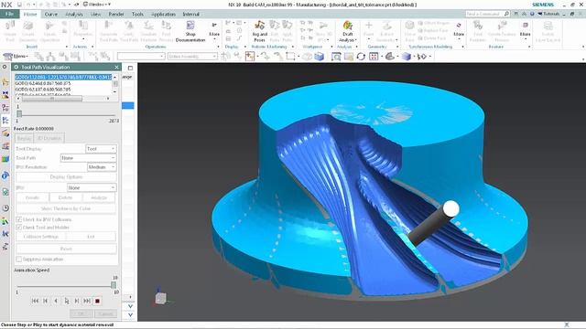Click the view triad cube in viewport
Image resolution: width=586 pixels, height=329 pixels.
[161, 298]
